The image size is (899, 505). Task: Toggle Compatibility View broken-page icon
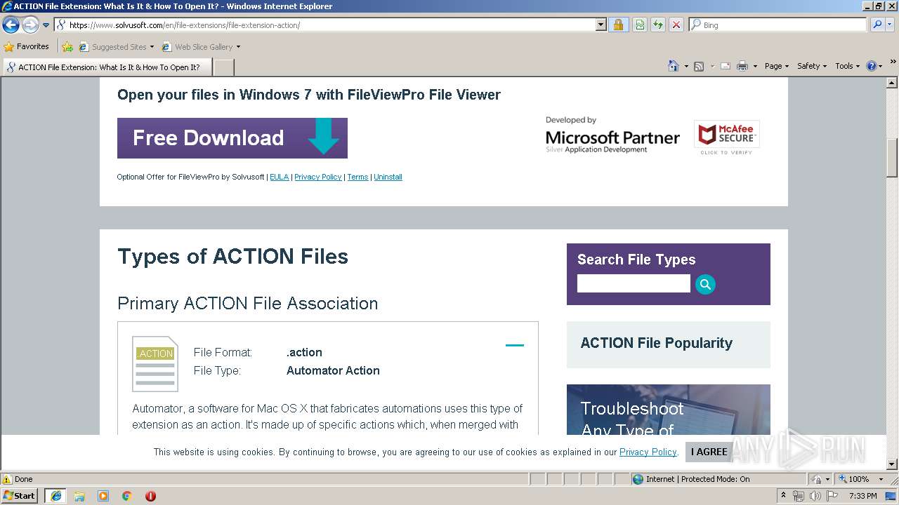tap(640, 25)
